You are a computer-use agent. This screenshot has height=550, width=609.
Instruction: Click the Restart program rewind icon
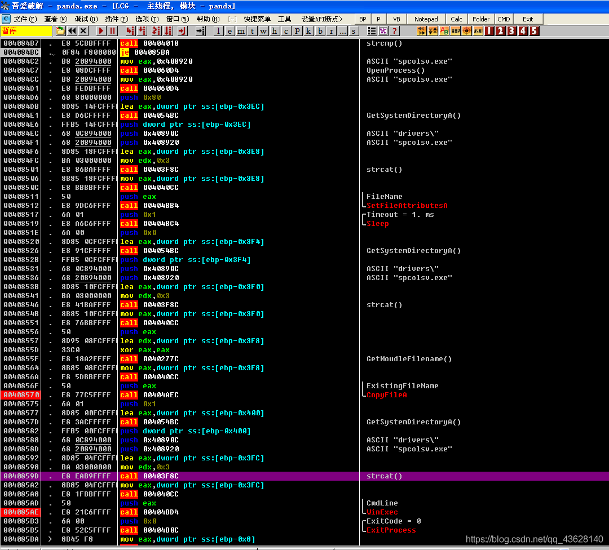72,31
